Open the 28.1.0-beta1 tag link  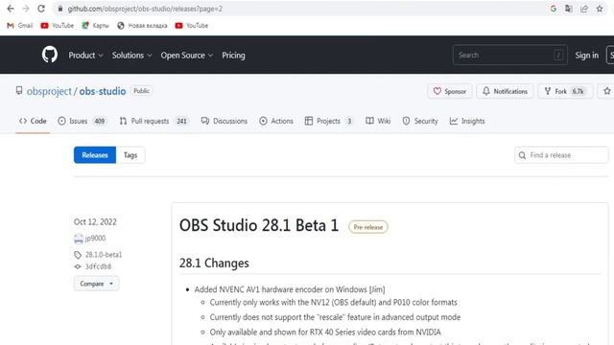tap(104, 255)
